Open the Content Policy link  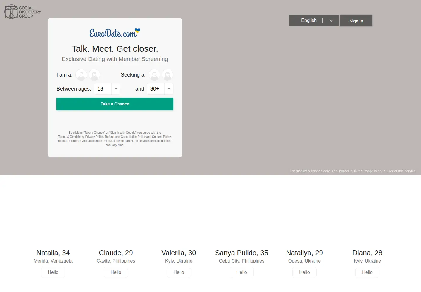pyautogui.click(x=161, y=137)
